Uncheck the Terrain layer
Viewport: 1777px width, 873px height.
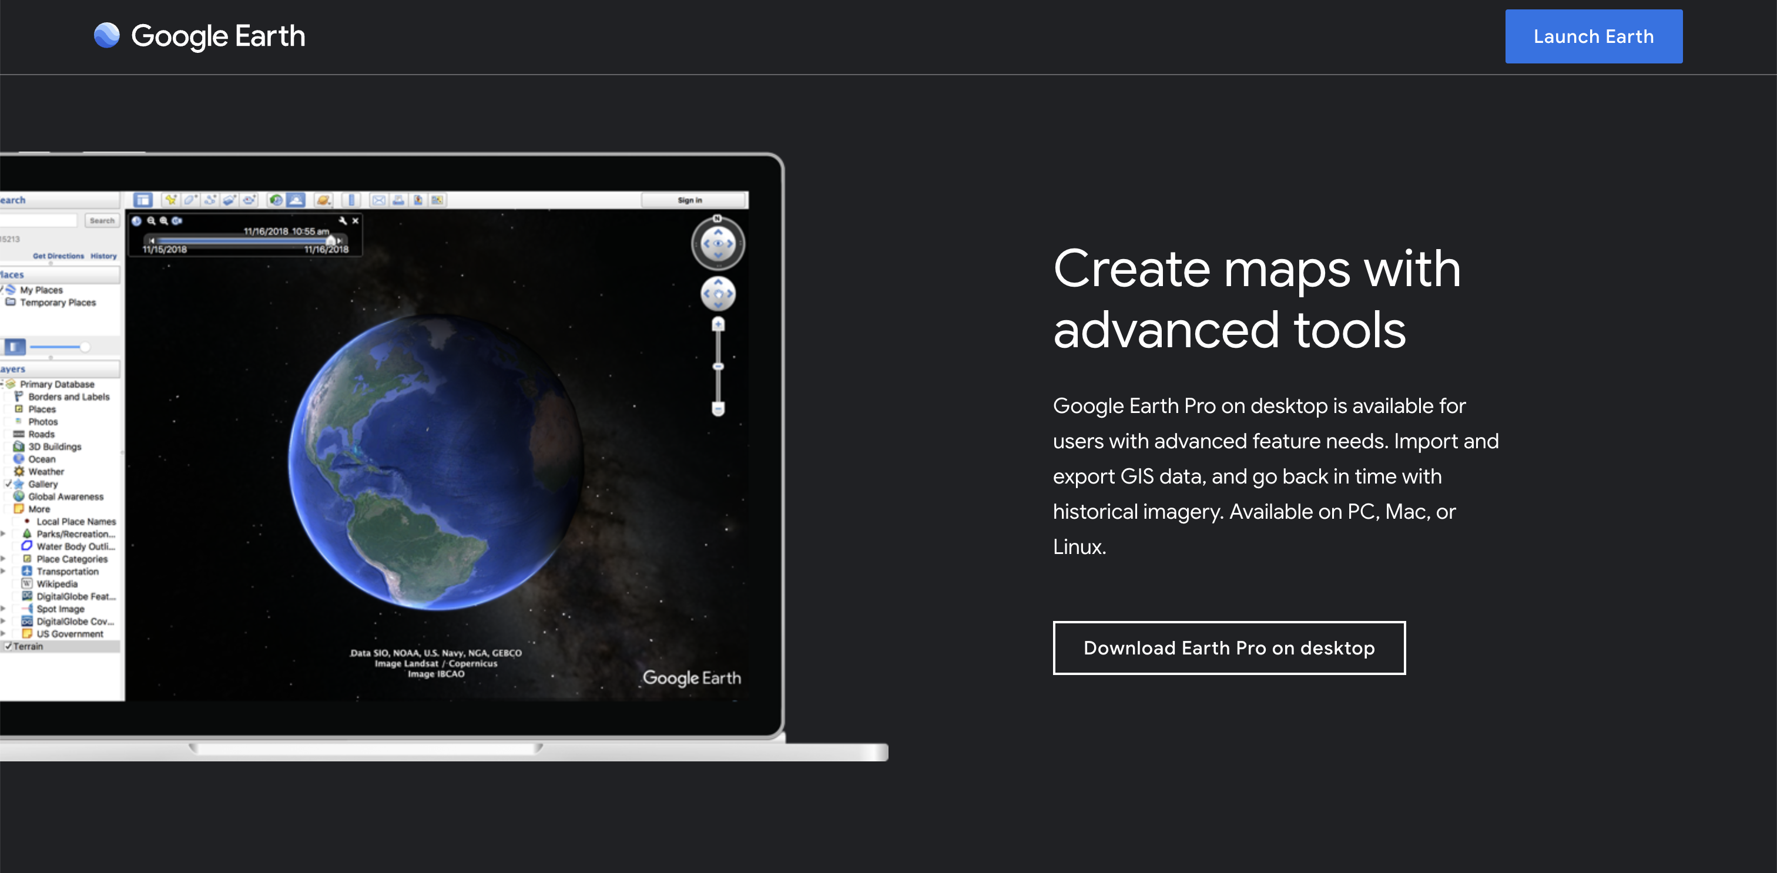pos(9,646)
